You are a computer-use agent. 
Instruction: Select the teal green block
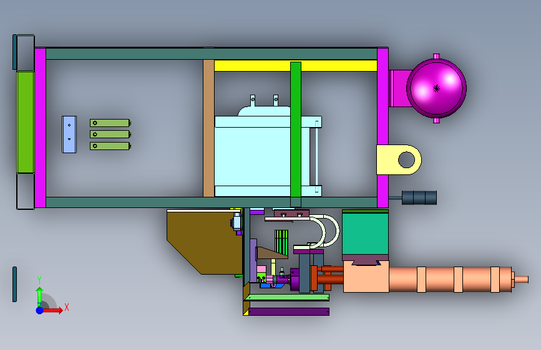[x=366, y=234]
